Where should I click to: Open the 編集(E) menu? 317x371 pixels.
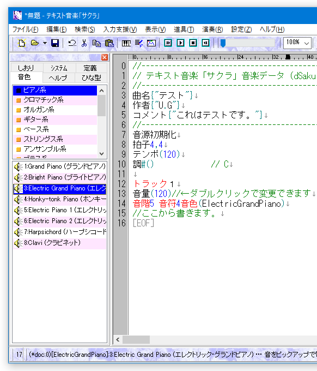pos(57,29)
